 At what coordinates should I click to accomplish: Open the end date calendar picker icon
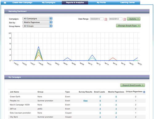124,19
